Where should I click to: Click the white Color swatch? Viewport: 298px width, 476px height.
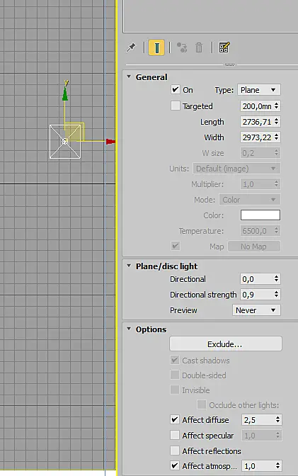click(x=260, y=215)
